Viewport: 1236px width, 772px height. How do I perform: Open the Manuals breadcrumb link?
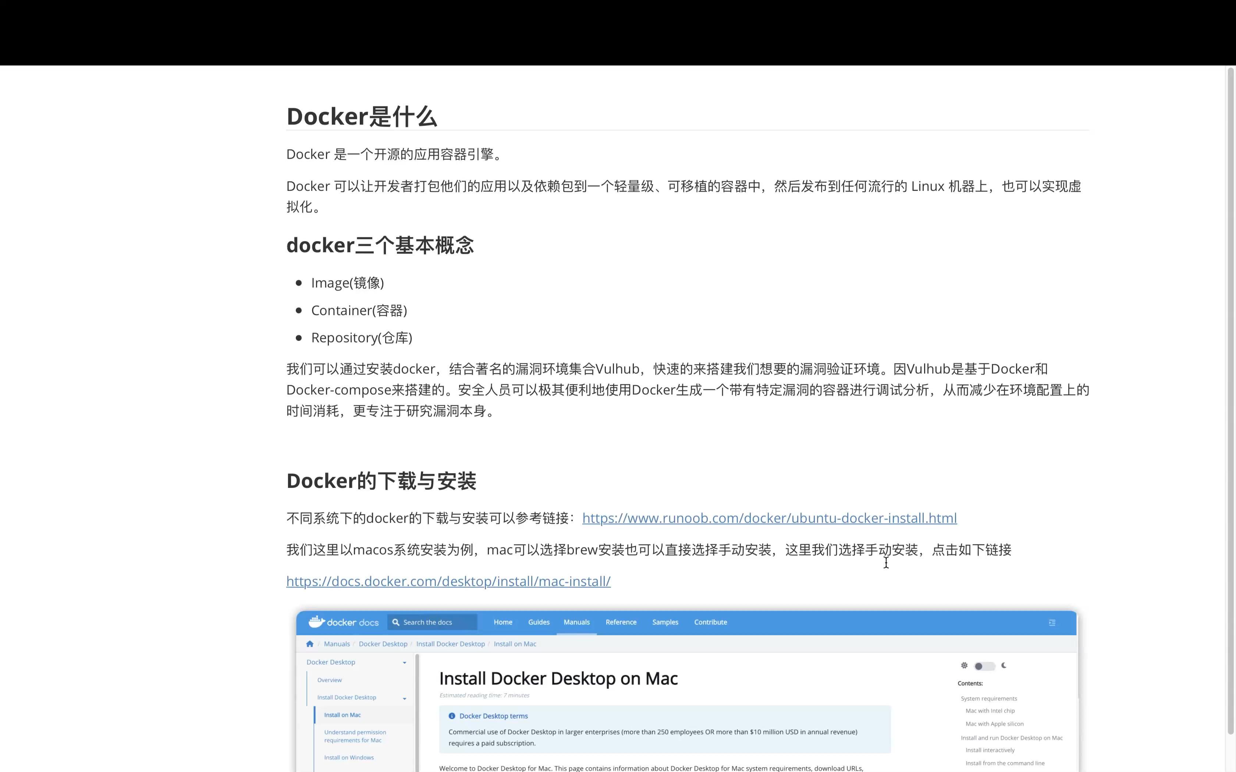pos(337,644)
